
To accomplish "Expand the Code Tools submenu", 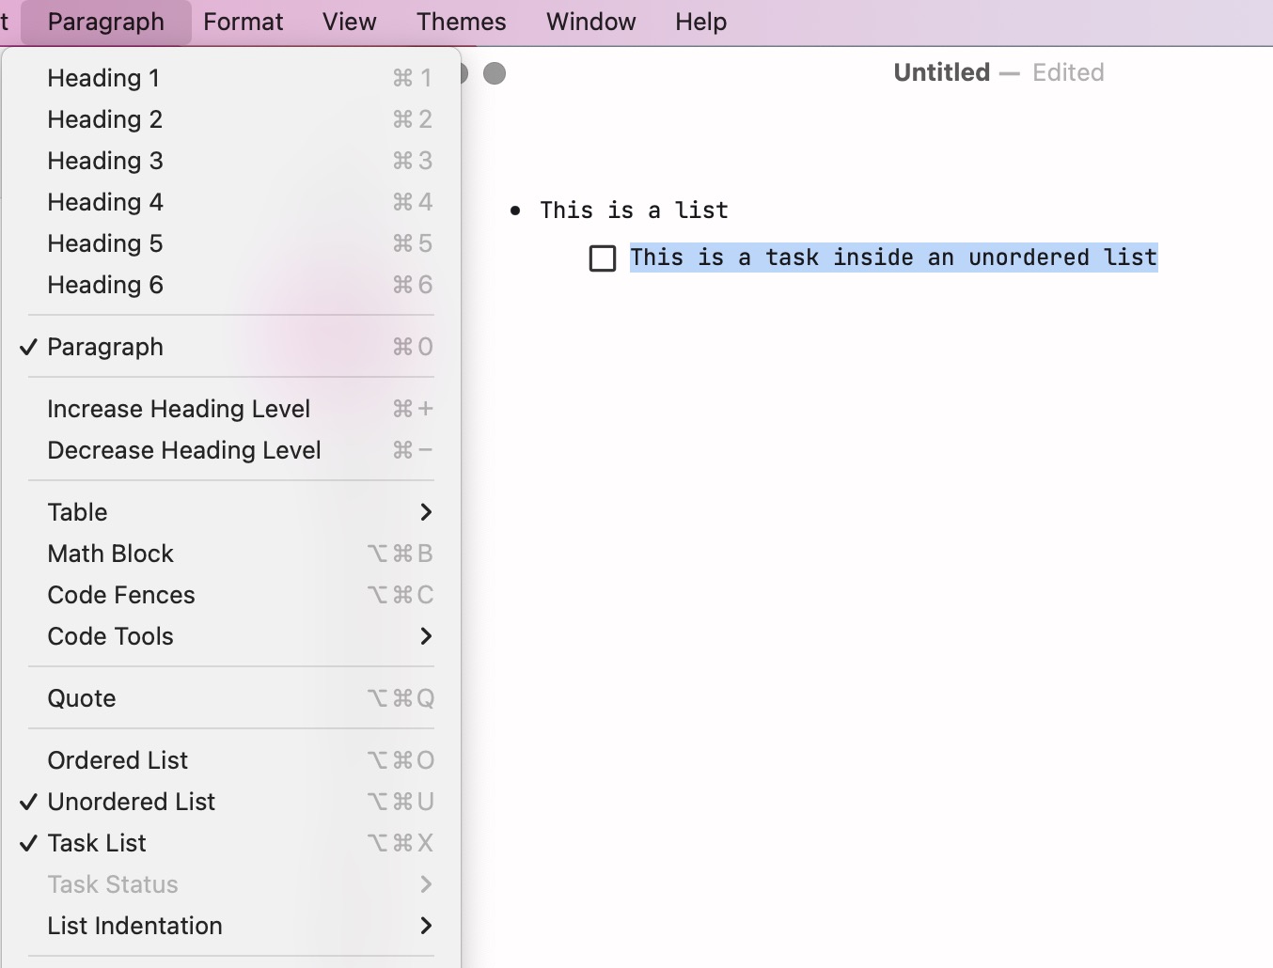I will (111, 636).
